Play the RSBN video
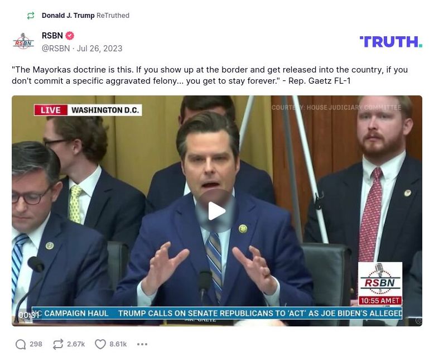Viewport: 434px width, 361px height. (x=217, y=211)
